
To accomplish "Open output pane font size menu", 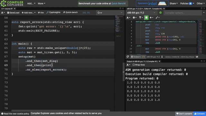I will click(x=128, y=65).
